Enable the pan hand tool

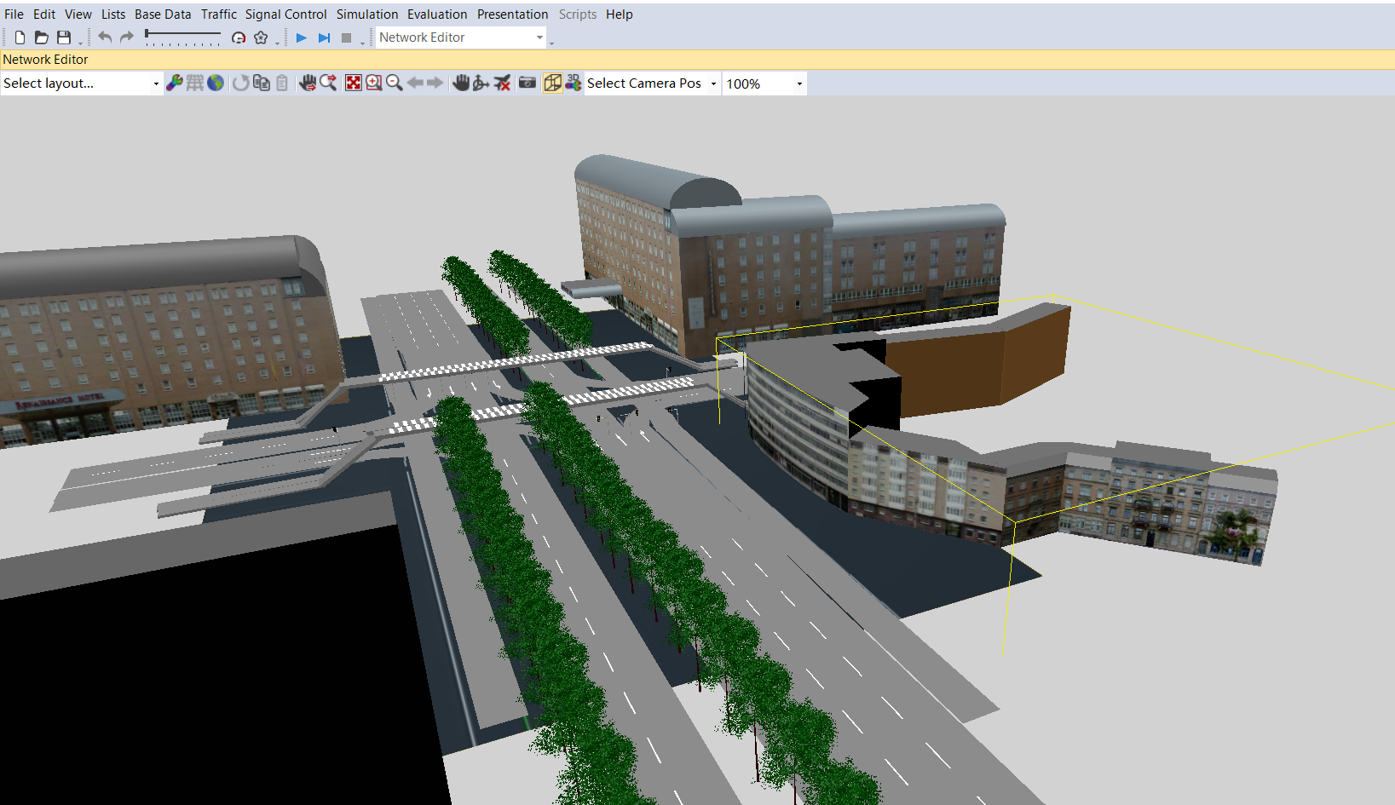coord(461,83)
